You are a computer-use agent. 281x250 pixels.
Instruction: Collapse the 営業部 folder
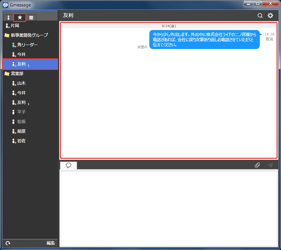coord(7,73)
